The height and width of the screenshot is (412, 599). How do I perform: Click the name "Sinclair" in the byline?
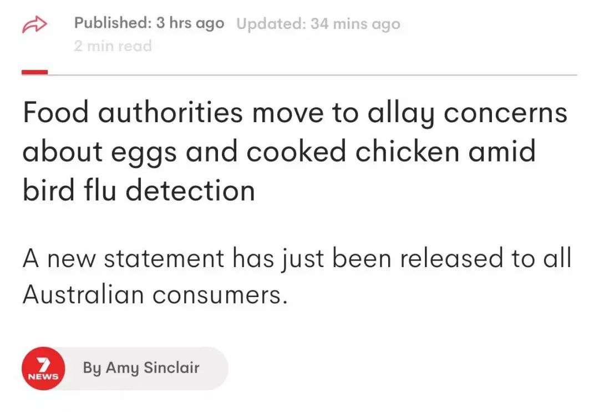[x=171, y=368]
